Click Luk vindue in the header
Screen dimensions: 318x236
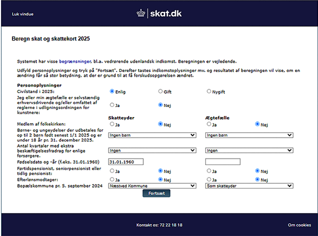(23, 14)
